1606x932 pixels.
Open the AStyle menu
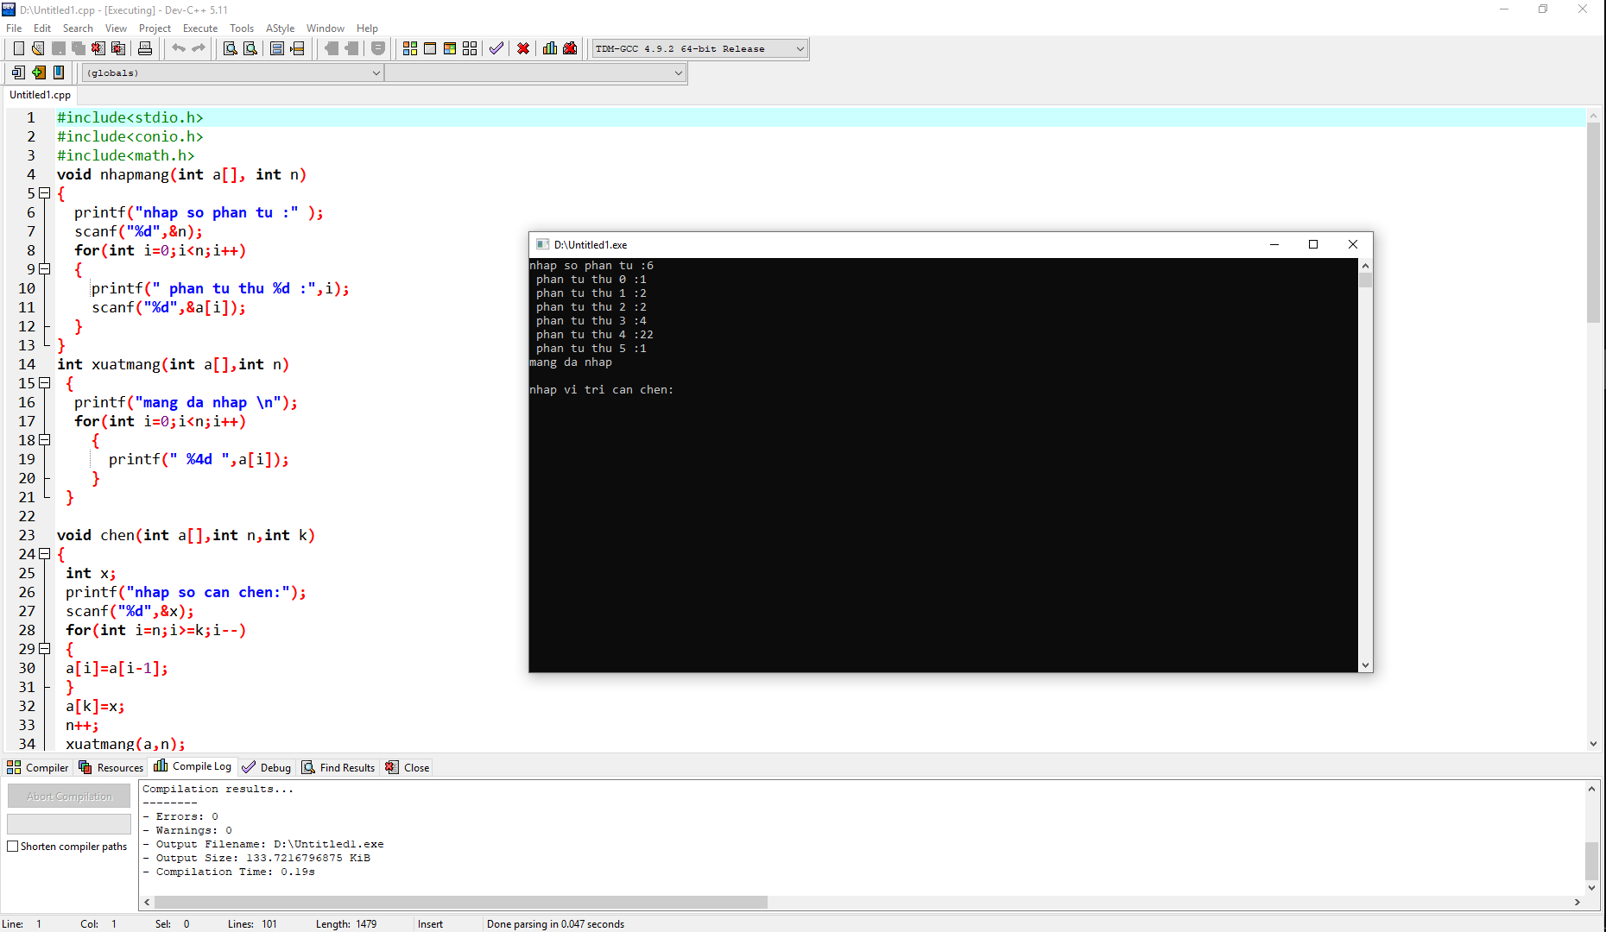pos(280,28)
